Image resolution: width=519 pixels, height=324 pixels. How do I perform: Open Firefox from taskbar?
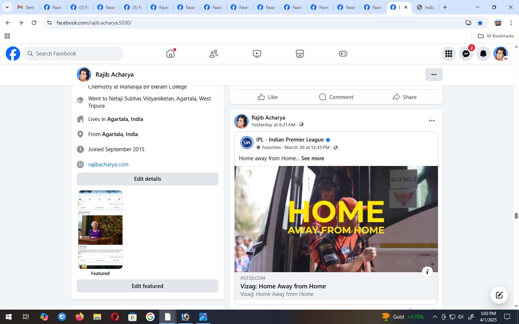point(80,317)
